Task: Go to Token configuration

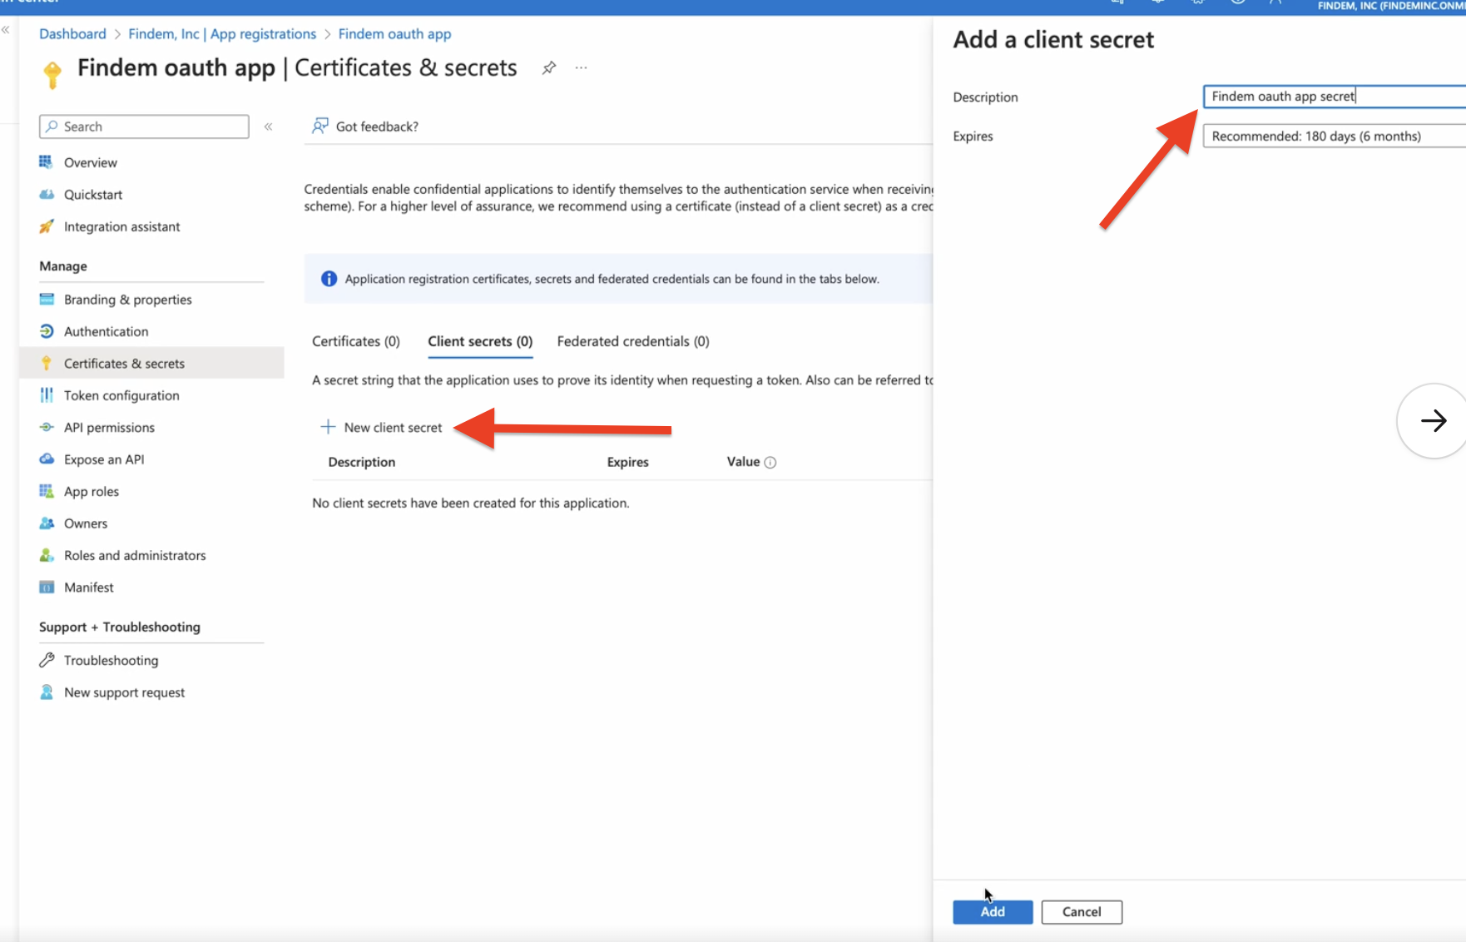Action: 121,395
